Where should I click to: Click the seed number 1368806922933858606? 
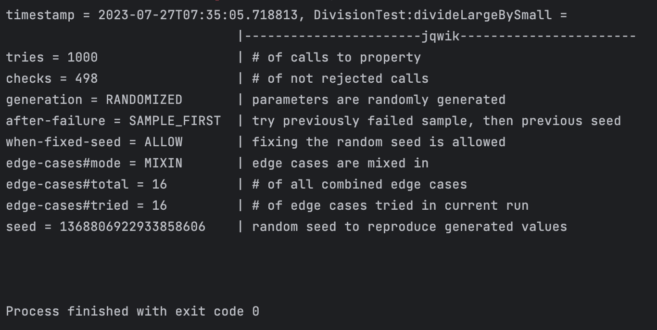tap(132, 227)
